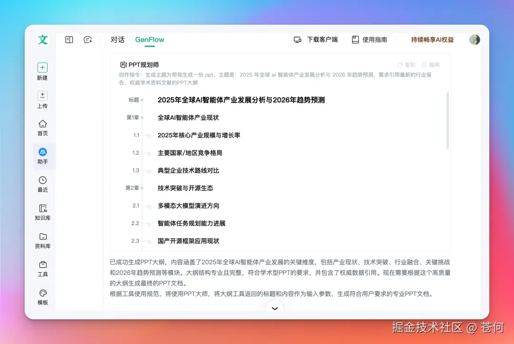Toggle the sidebar collapse panel icon
This screenshot has width=514, height=344.
(69, 40)
